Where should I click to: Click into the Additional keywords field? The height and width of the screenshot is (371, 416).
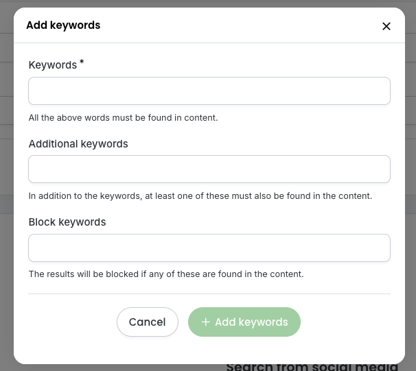[209, 169]
